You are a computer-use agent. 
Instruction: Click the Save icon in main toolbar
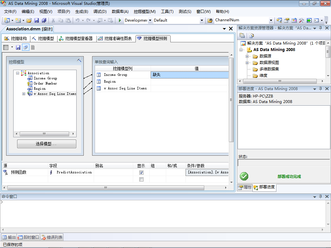[37, 20]
